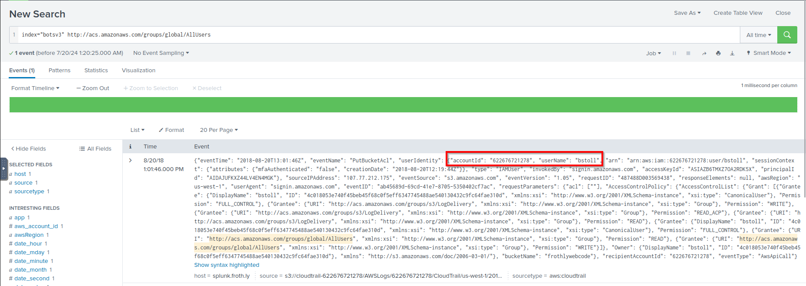The width and height of the screenshot is (806, 286).
Task: Click Show syntax highlighted link
Action: point(226,265)
